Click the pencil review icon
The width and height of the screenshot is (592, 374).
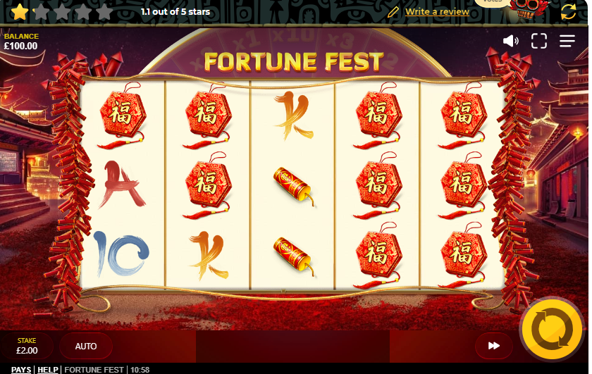tap(393, 12)
